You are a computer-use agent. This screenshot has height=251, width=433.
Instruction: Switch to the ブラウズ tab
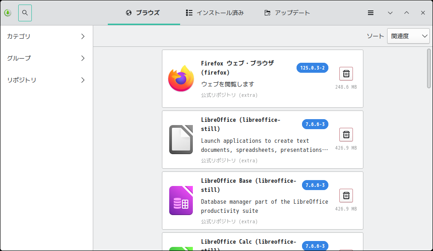pyautogui.click(x=144, y=13)
